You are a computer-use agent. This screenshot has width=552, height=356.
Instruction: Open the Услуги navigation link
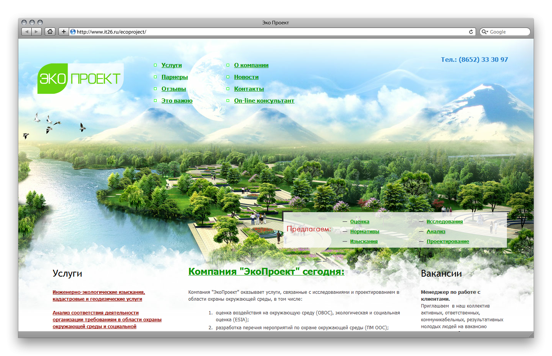tap(172, 65)
